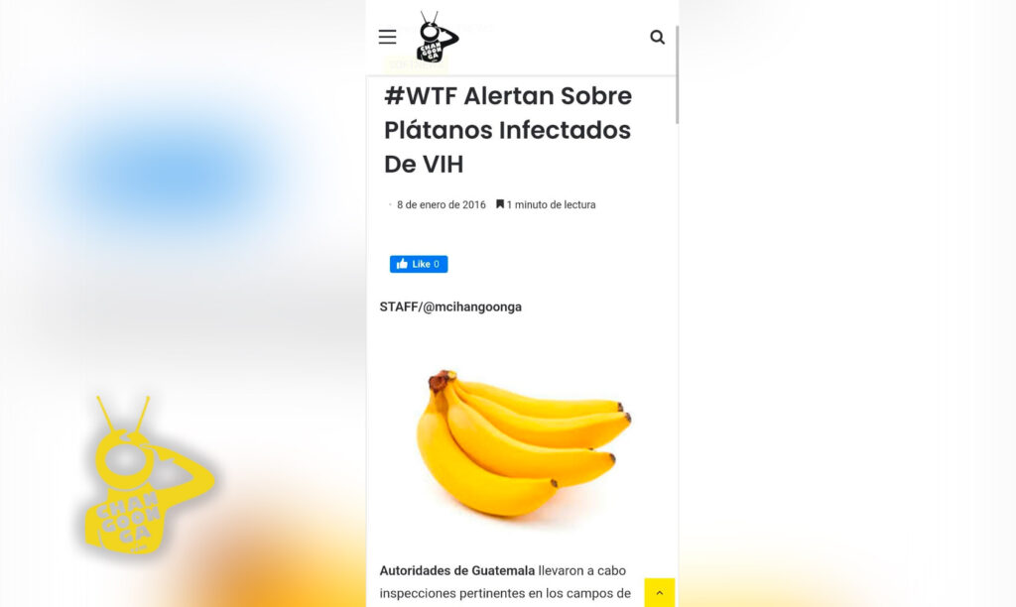The width and height of the screenshot is (1016, 607).
Task: Click the Facebook Like count number
Action: [x=437, y=264]
